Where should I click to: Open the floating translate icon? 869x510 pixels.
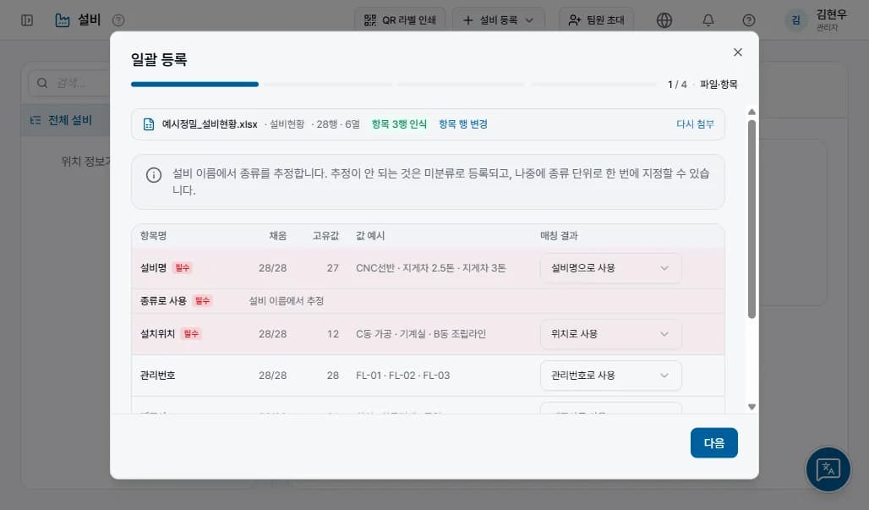tap(828, 469)
